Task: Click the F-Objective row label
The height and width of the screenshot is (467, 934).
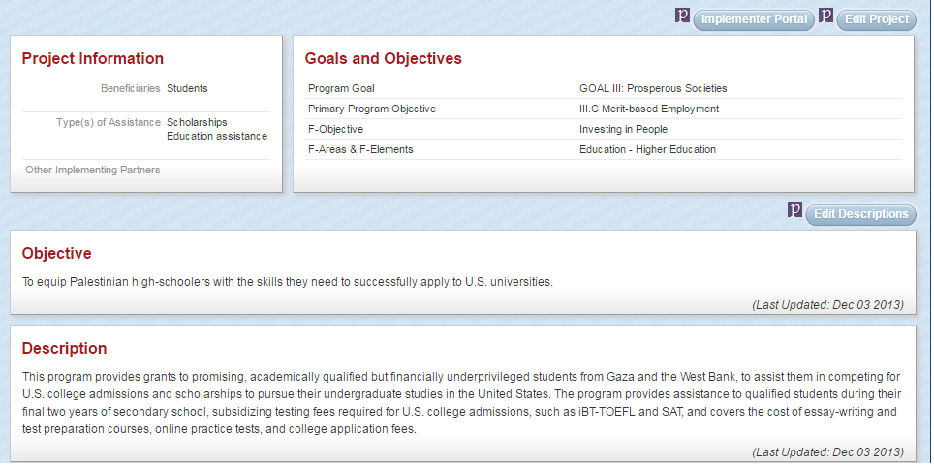Action: pos(335,129)
